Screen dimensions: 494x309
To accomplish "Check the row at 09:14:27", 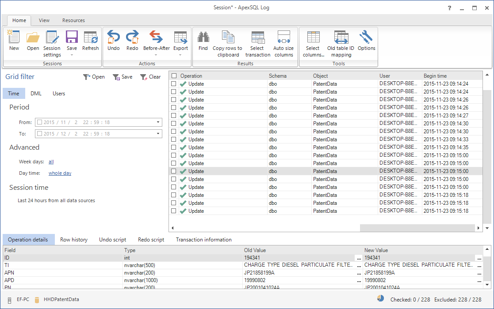I will 174,115.
